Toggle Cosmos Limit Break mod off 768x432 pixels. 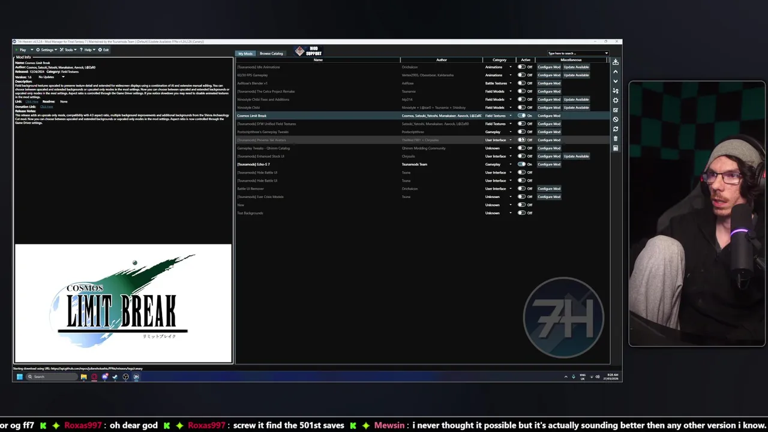pos(521,116)
